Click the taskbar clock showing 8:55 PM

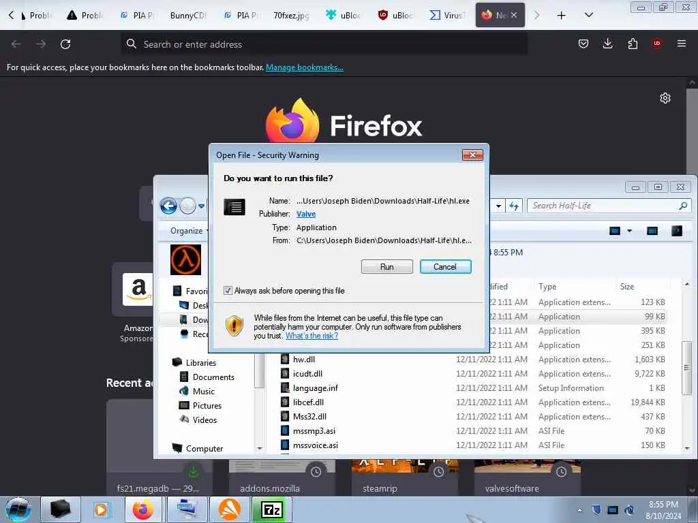point(663,510)
